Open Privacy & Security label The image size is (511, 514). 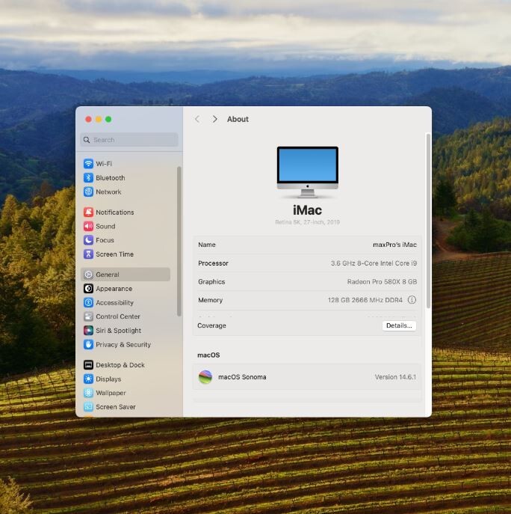(x=123, y=344)
